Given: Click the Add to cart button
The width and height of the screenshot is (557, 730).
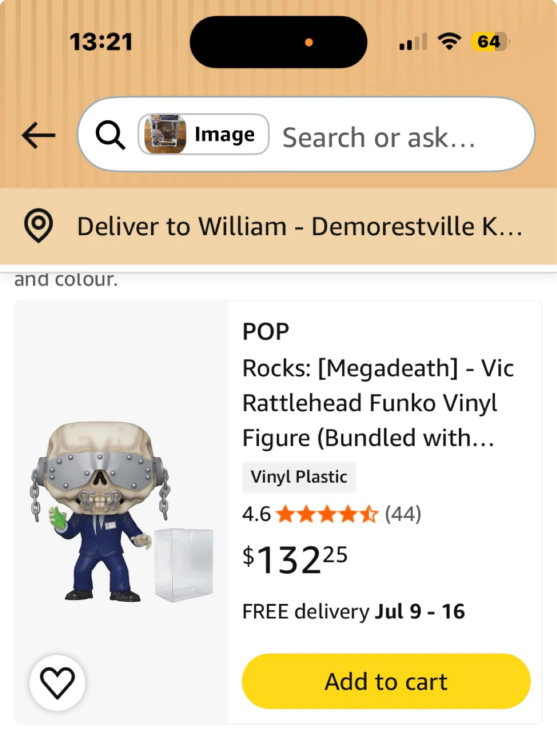Looking at the screenshot, I should coord(386,681).
